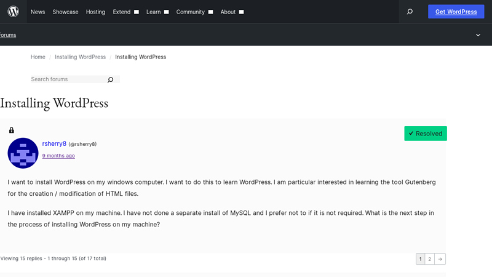
Task: Open the About menu item
Action: point(228,12)
